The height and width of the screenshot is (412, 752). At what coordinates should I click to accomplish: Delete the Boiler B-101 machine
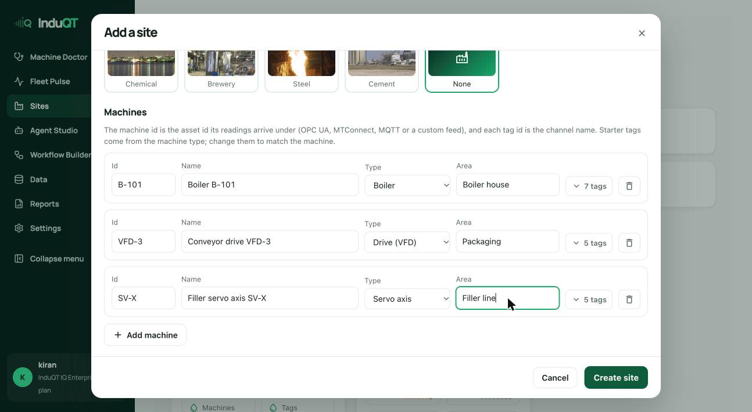629,186
